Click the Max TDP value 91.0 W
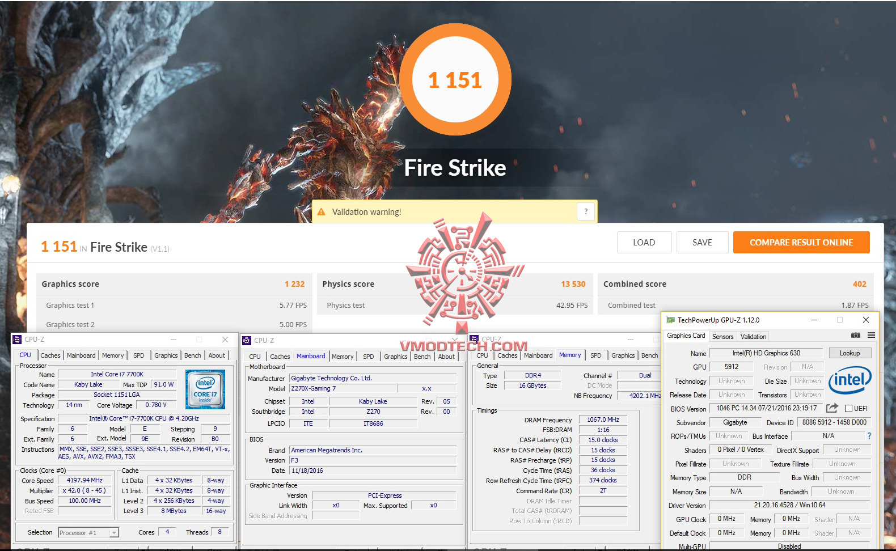 (164, 384)
